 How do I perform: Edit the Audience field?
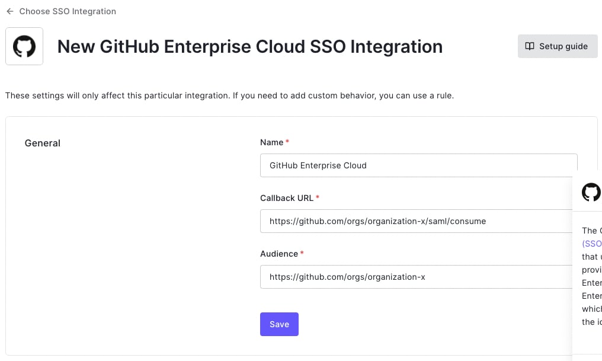pos(416,277)
